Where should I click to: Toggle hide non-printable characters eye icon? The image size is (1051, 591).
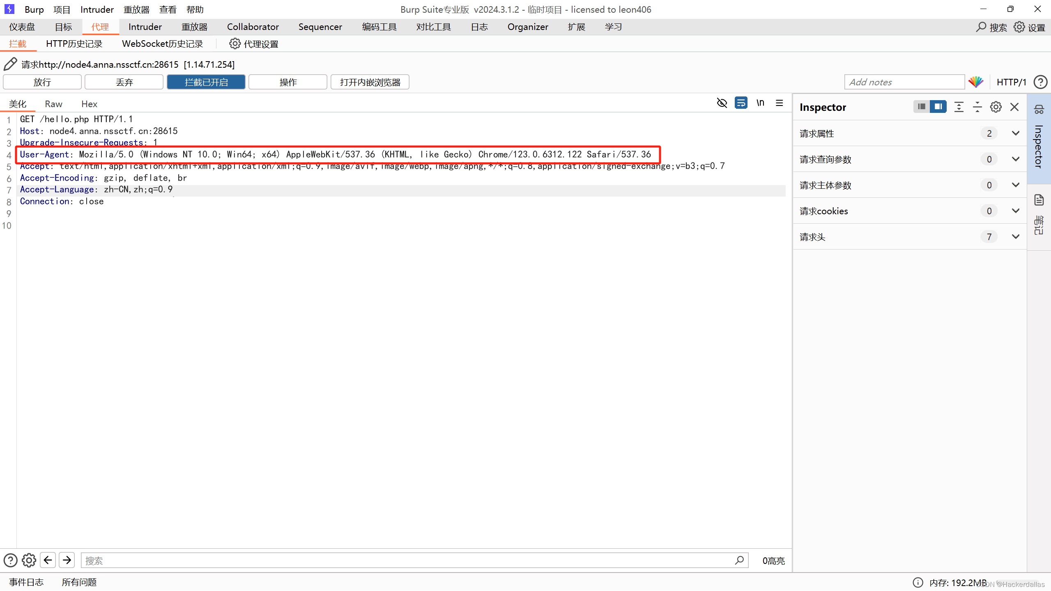[722, 103]
